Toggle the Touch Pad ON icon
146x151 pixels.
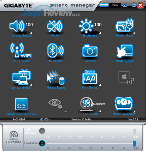(x=125, y=51)
